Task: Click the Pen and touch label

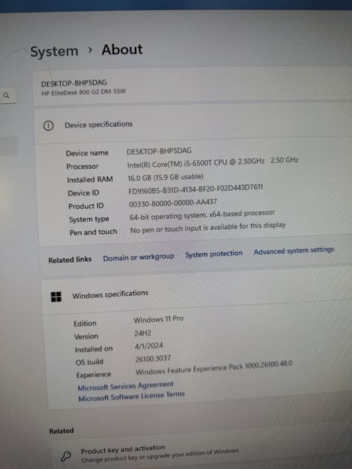Action: point(93,232)
